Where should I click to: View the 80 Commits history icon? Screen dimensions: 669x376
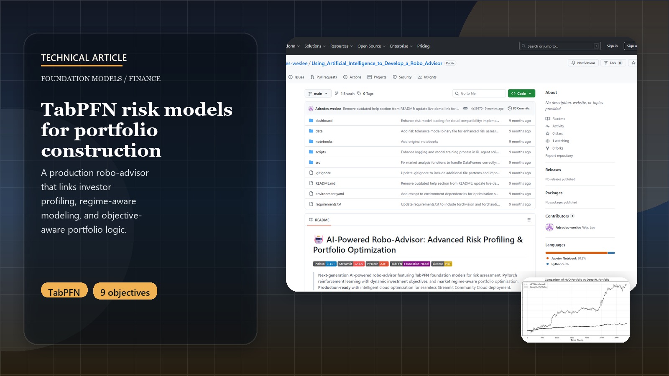pos(509,108)
